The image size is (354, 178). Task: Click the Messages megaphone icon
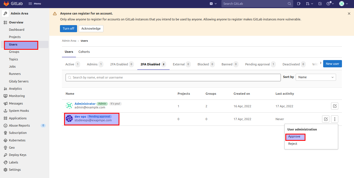(5, 103)
